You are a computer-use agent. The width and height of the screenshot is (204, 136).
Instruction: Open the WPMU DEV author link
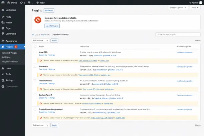[x=100, y=113]
